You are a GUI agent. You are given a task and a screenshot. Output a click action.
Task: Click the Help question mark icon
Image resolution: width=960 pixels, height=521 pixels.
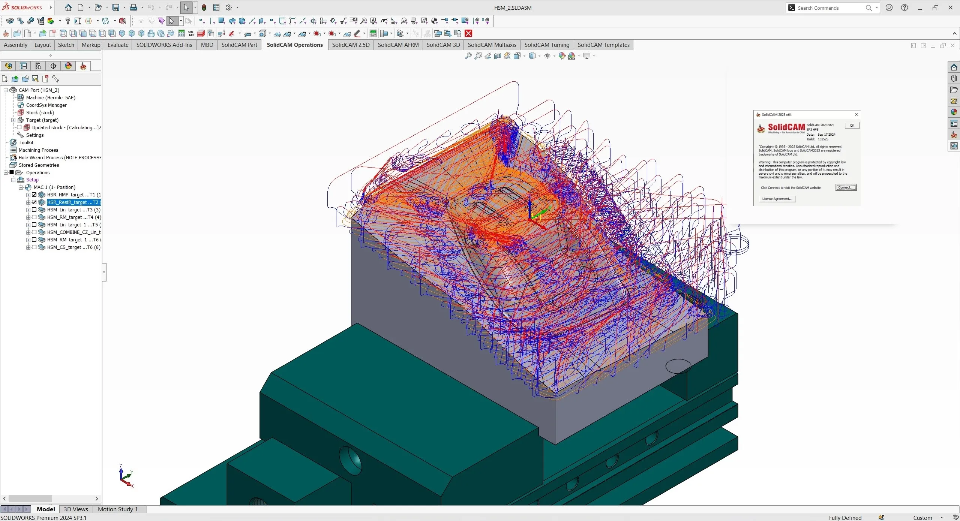point(904,7)
